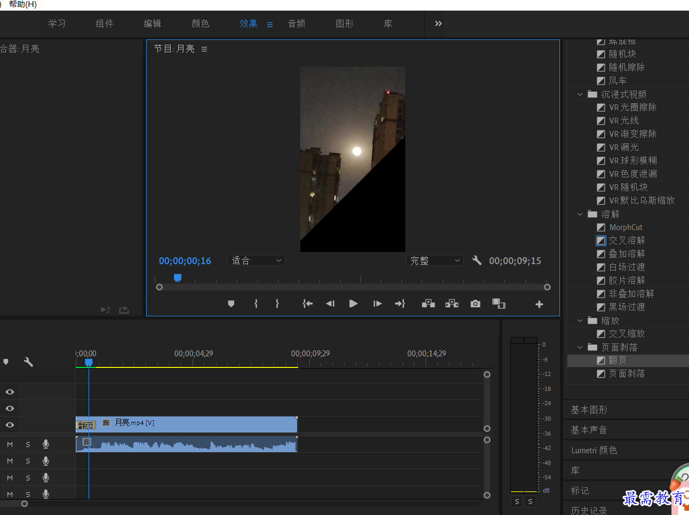The image size is (689, 515).
Task: Export frame with camera icon
Action: click(475, 304)
